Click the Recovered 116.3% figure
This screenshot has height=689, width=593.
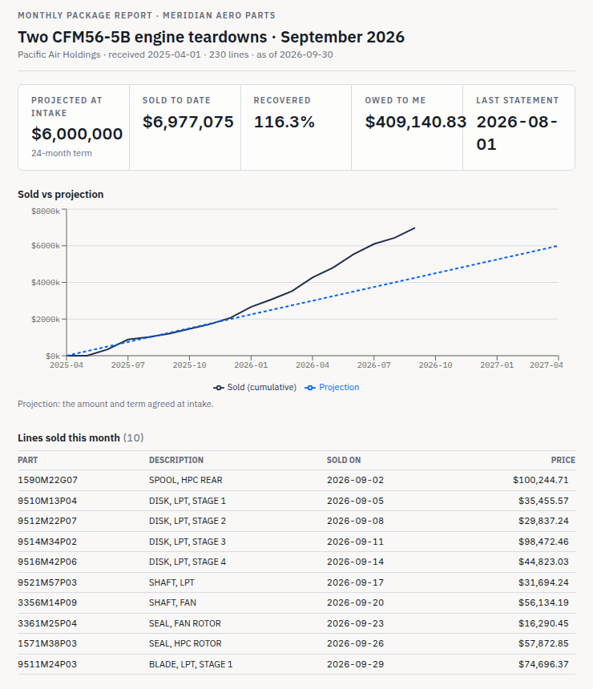[284, 122]
